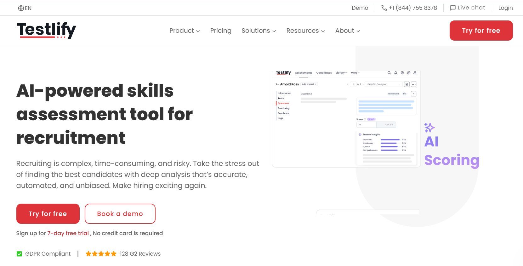Screen dimensions: 523x266
Task: Click the small Testlify logo inside the mockup
Action: [x=283, y=73]
